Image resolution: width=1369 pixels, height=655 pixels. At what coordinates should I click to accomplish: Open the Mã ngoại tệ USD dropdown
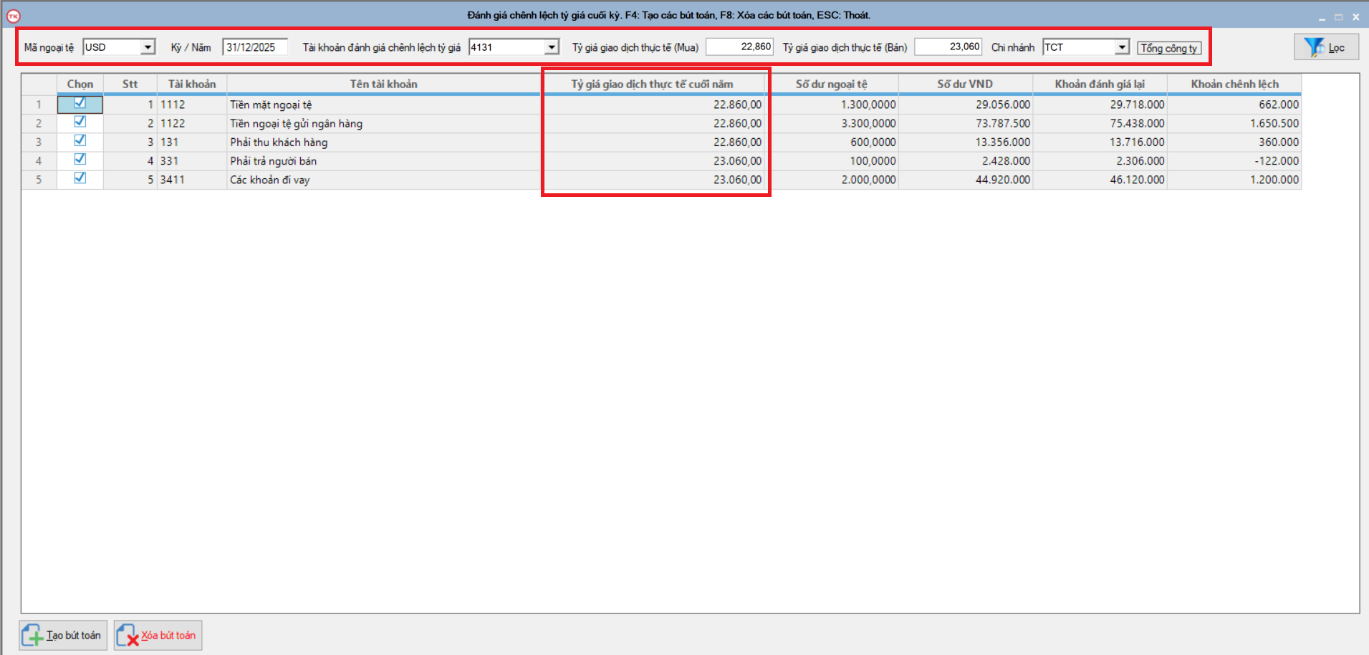click(148, 47)
